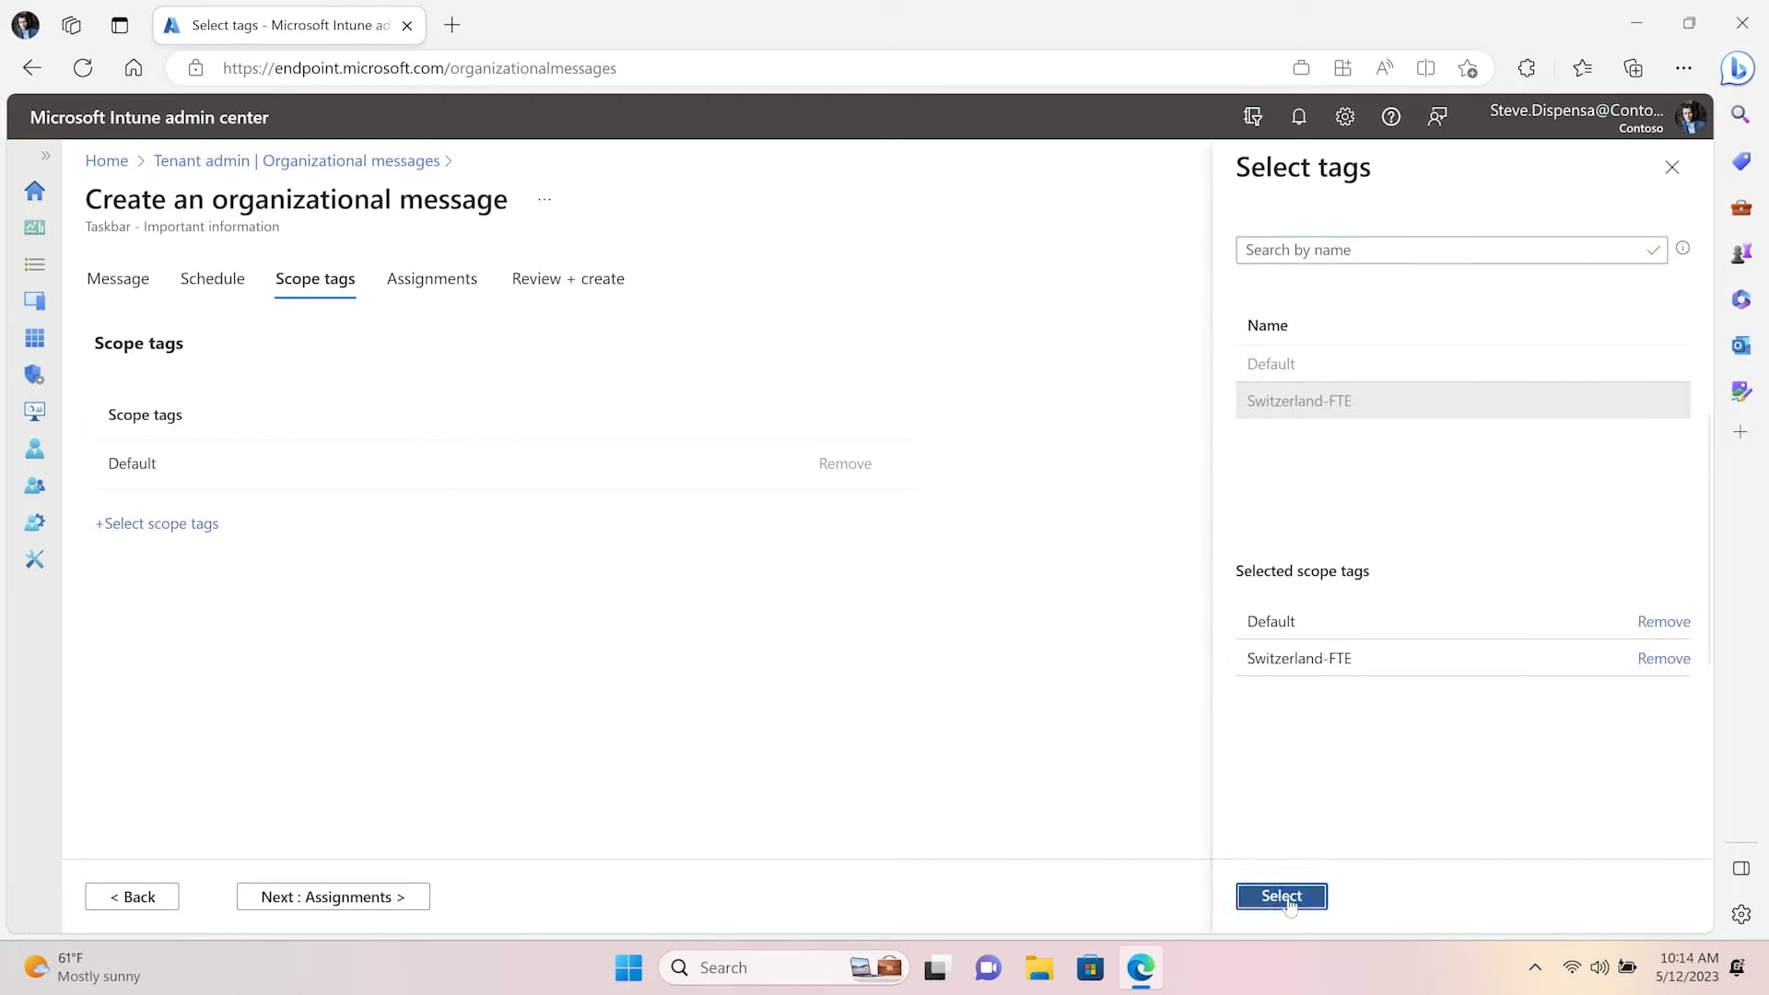Choose Switzerland-FTE in the Name list

[1299, 402]
